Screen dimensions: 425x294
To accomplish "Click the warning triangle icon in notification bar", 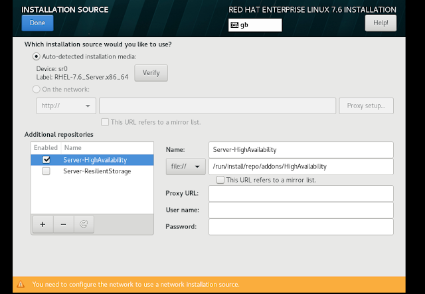I will (21, 285).
